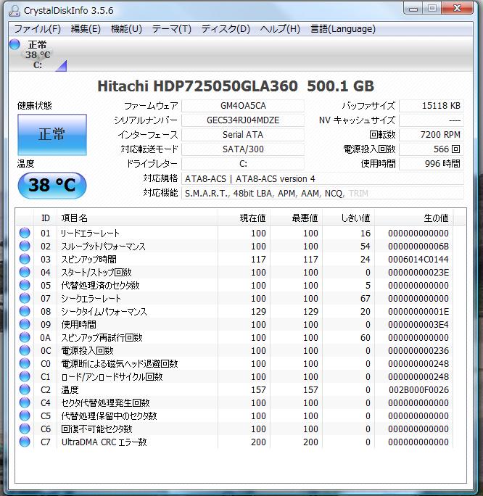The image size is (483, 496).
Task: Select row name UltraDMA CRC エラー数
Action: (x=104, y=442)
